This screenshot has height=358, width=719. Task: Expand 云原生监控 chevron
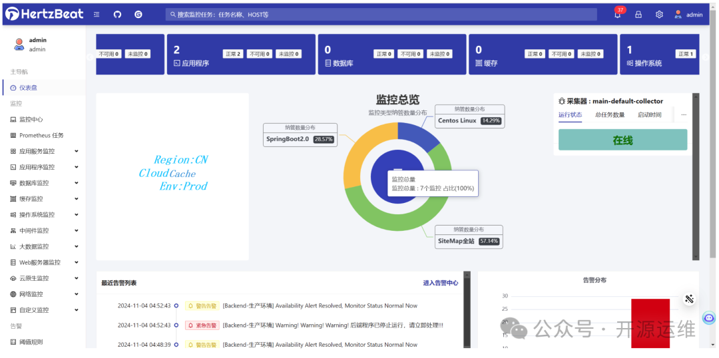coord(76,277)
